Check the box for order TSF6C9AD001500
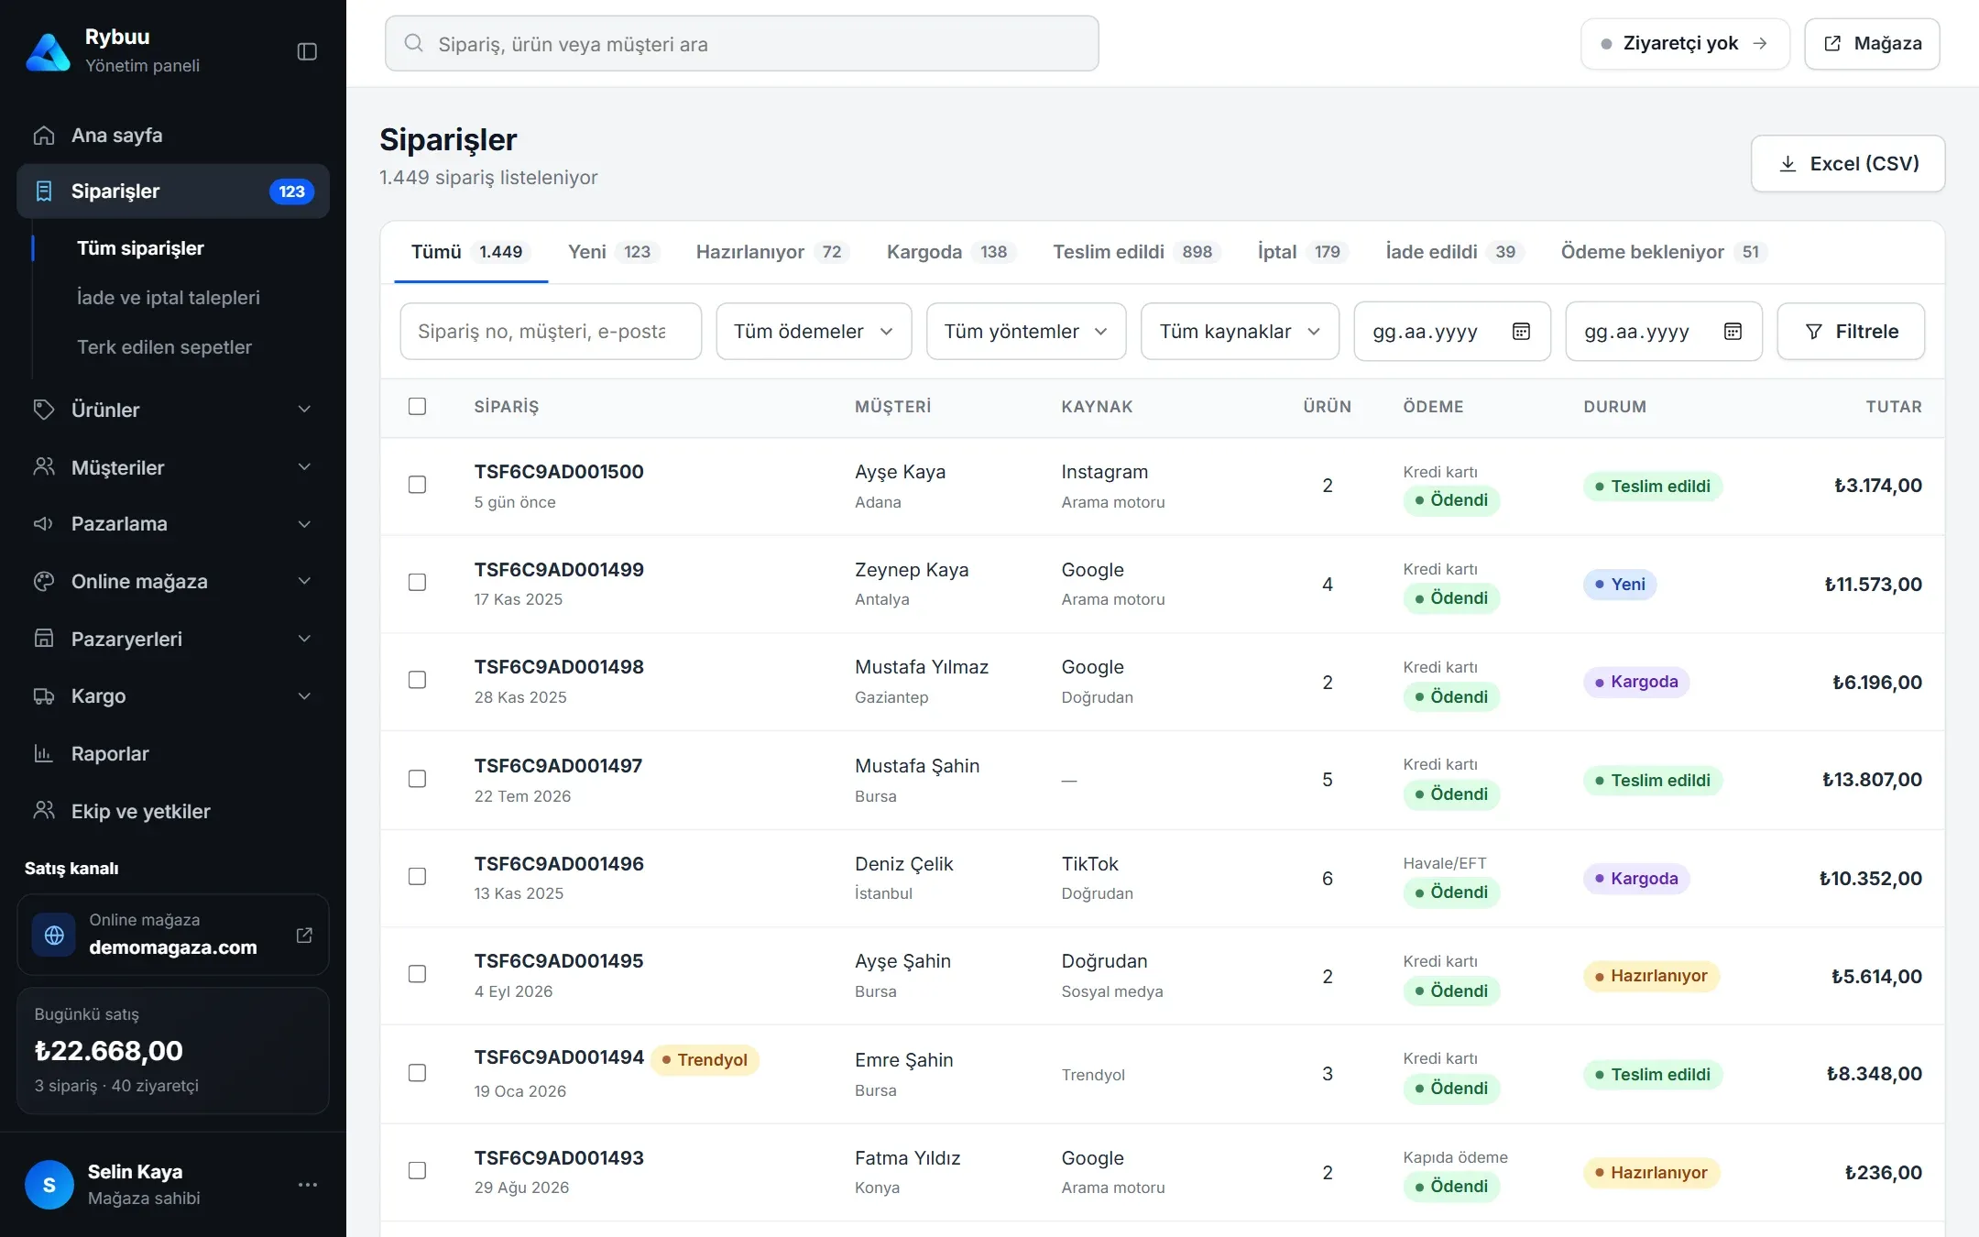1979x1237 pixels. 417,485
